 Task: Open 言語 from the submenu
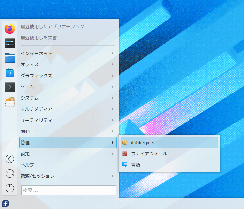[x=169, y=165]
